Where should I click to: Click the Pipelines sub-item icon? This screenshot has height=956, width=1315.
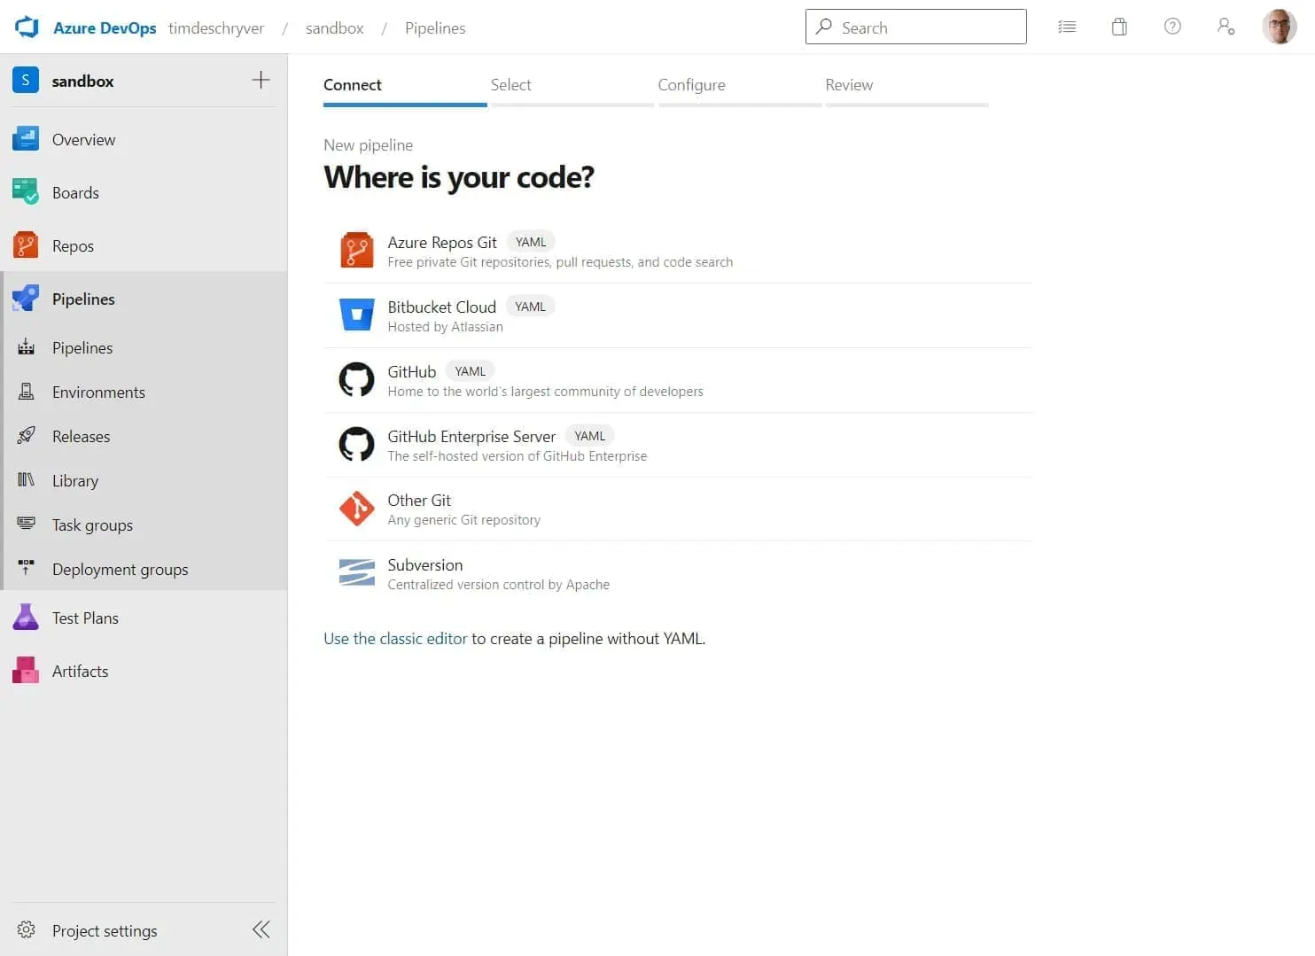pos(27,347)
